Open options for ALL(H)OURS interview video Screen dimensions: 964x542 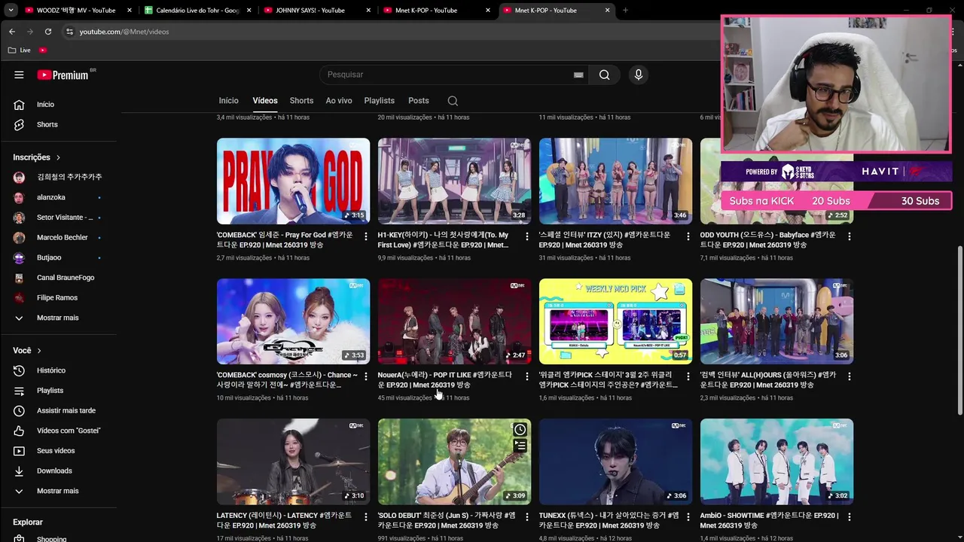click(850, 376)
